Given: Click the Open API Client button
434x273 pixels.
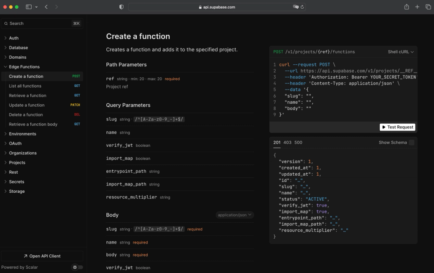Looking at the screenshot, I should point(42,256).
